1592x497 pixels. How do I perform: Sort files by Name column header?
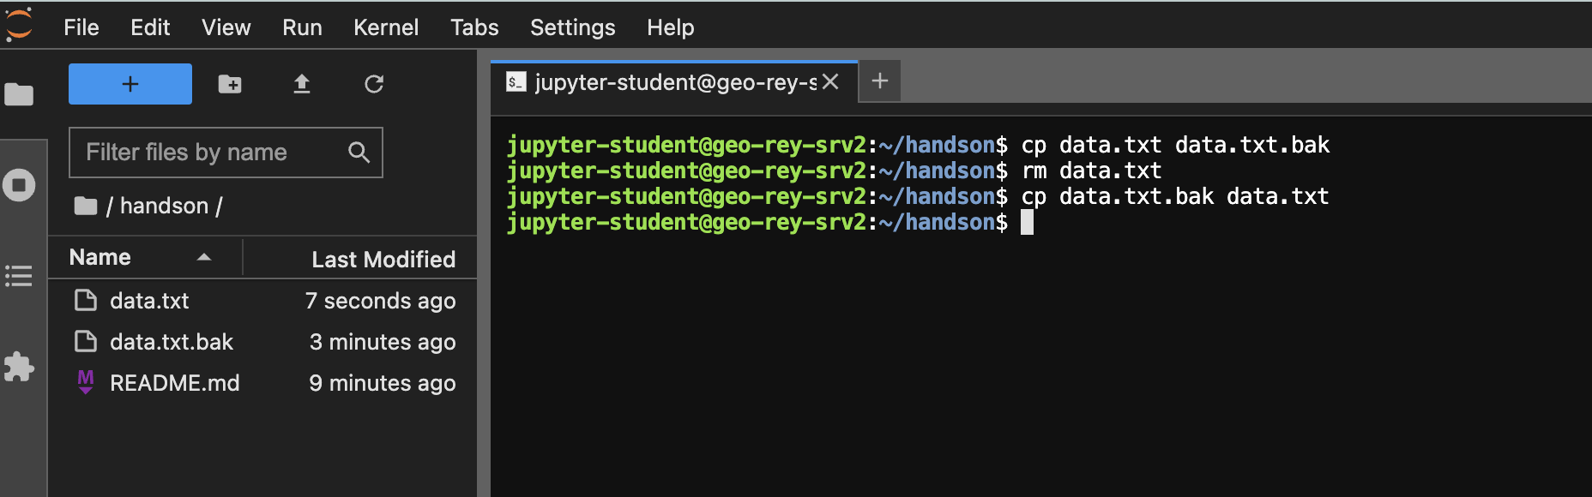click(100, 258)
